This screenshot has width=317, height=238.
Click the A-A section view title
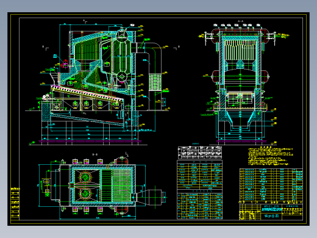click(x=240, y=21)
